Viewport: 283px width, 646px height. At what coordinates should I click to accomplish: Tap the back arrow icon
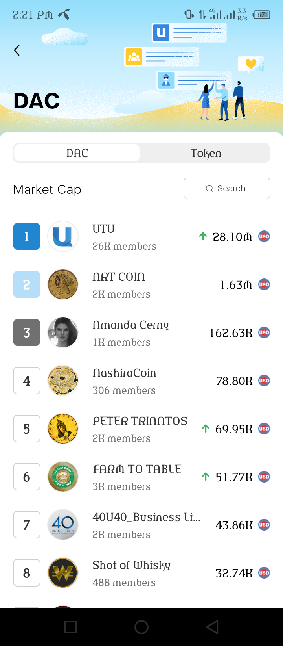pos(17,50)
